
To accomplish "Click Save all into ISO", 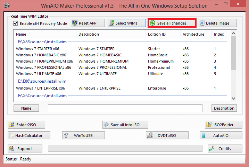I will [x=125, y=125].
